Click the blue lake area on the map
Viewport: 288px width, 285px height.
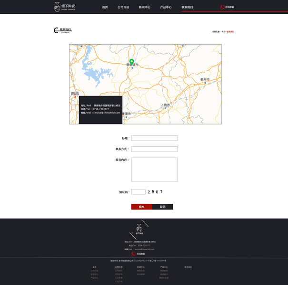[94, 73]
